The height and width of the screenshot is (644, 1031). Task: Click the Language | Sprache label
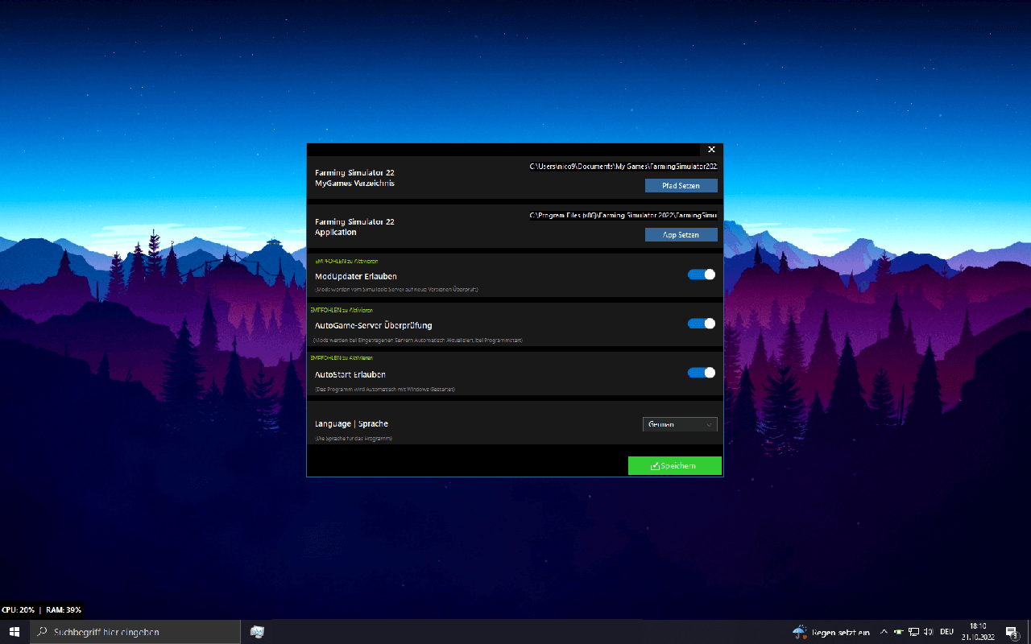point(352,423)
